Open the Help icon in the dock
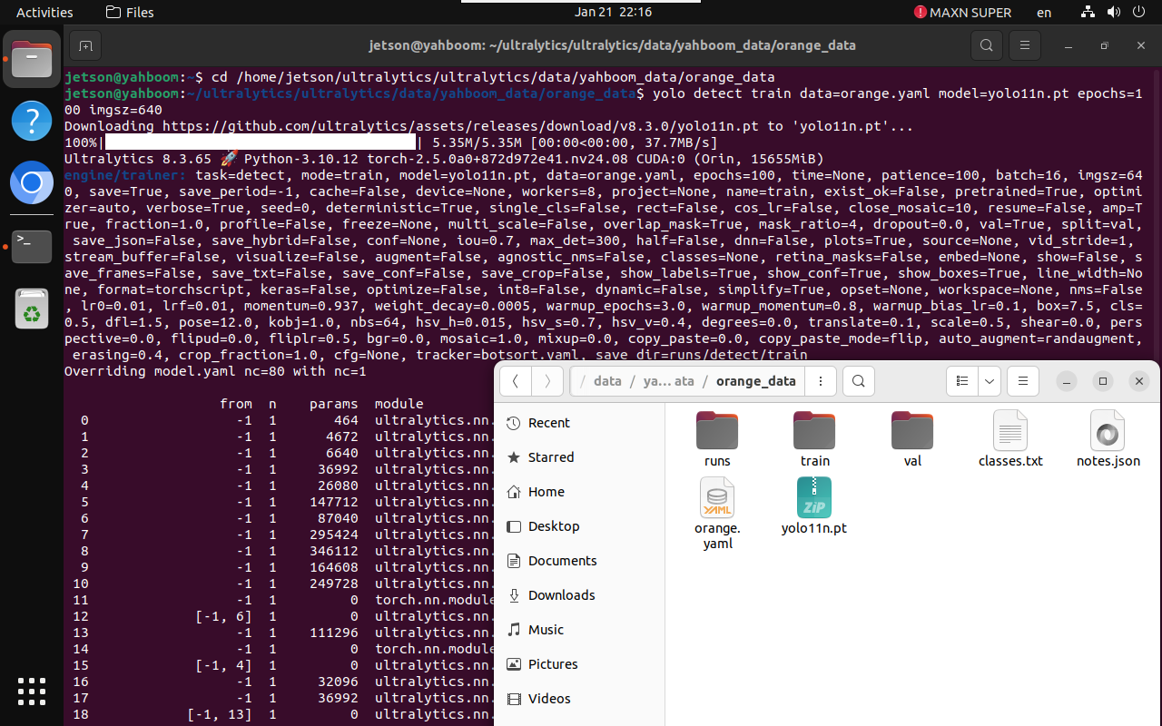The image size is (1162, 726). coord(32,121)
